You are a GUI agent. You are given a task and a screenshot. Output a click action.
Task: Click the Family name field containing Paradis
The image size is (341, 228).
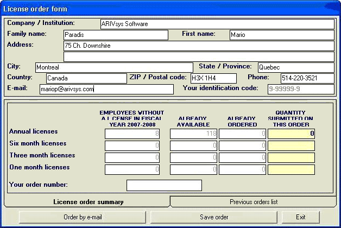click(x=116, y=35)
